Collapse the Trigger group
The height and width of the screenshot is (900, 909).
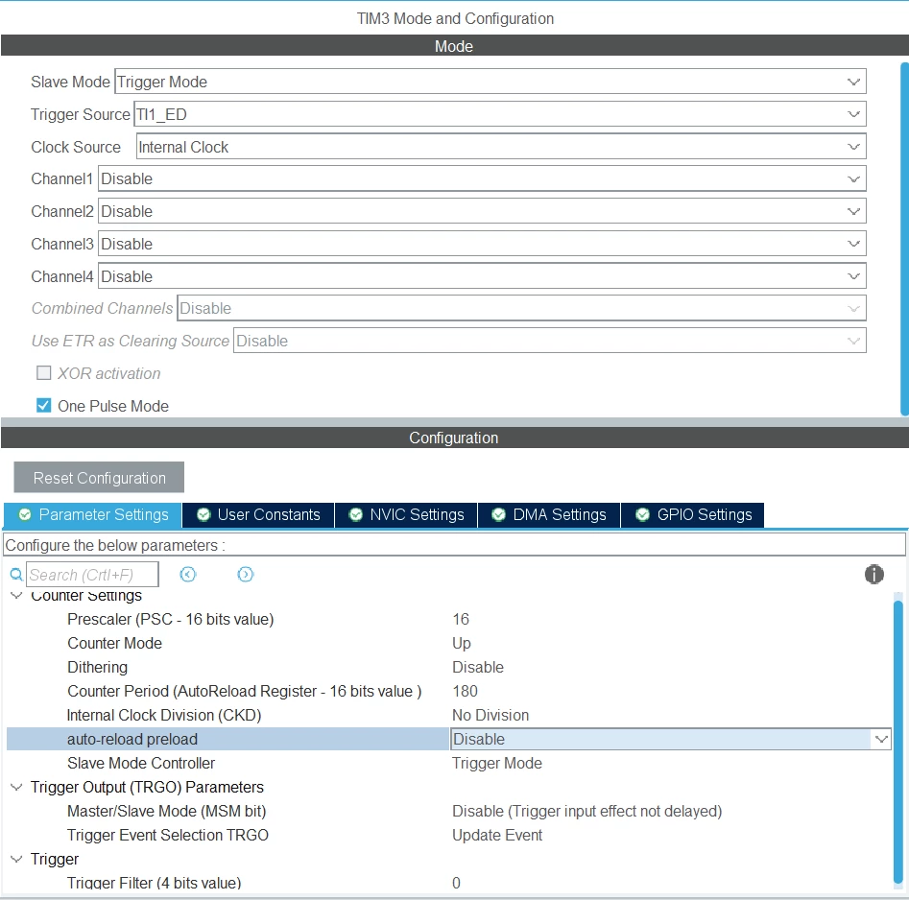coord(16,859)
